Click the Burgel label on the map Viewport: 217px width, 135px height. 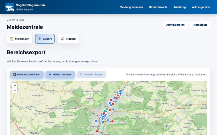pyautogui.click(x=188, y=105)
